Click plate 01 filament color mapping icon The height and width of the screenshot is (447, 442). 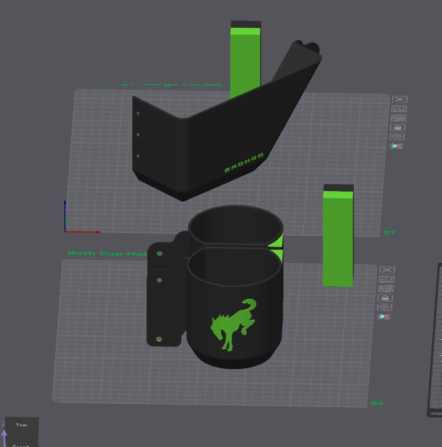[396, 146]
